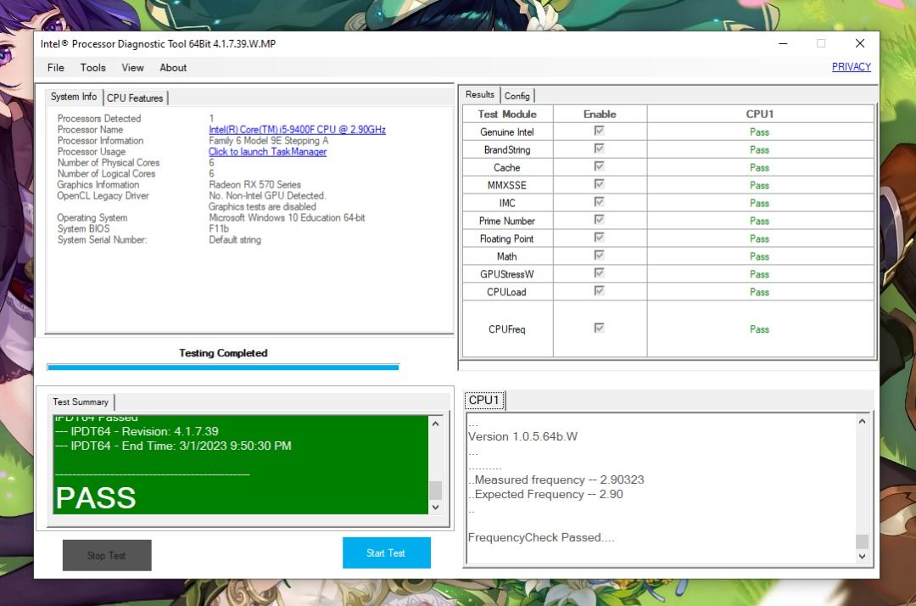Toggle the CPULoad test checkbox
The height and width of the screenshot is (606, 916).
[599, 290]
